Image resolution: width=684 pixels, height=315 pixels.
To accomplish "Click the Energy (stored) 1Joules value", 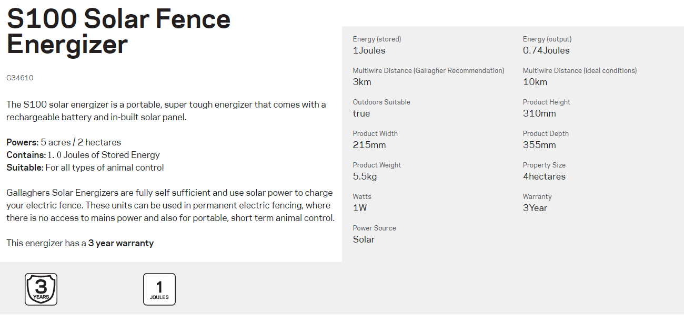I will pos(369,51).
